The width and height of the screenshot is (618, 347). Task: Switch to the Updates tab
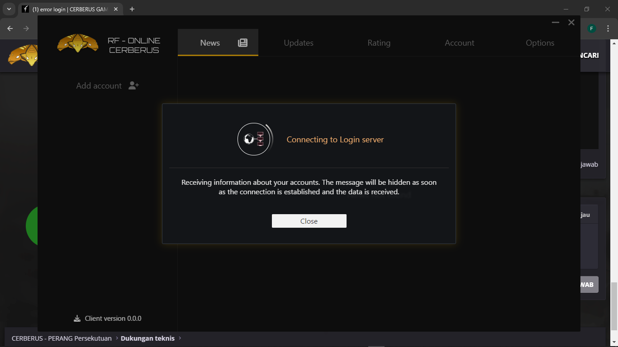pos(299,43)
